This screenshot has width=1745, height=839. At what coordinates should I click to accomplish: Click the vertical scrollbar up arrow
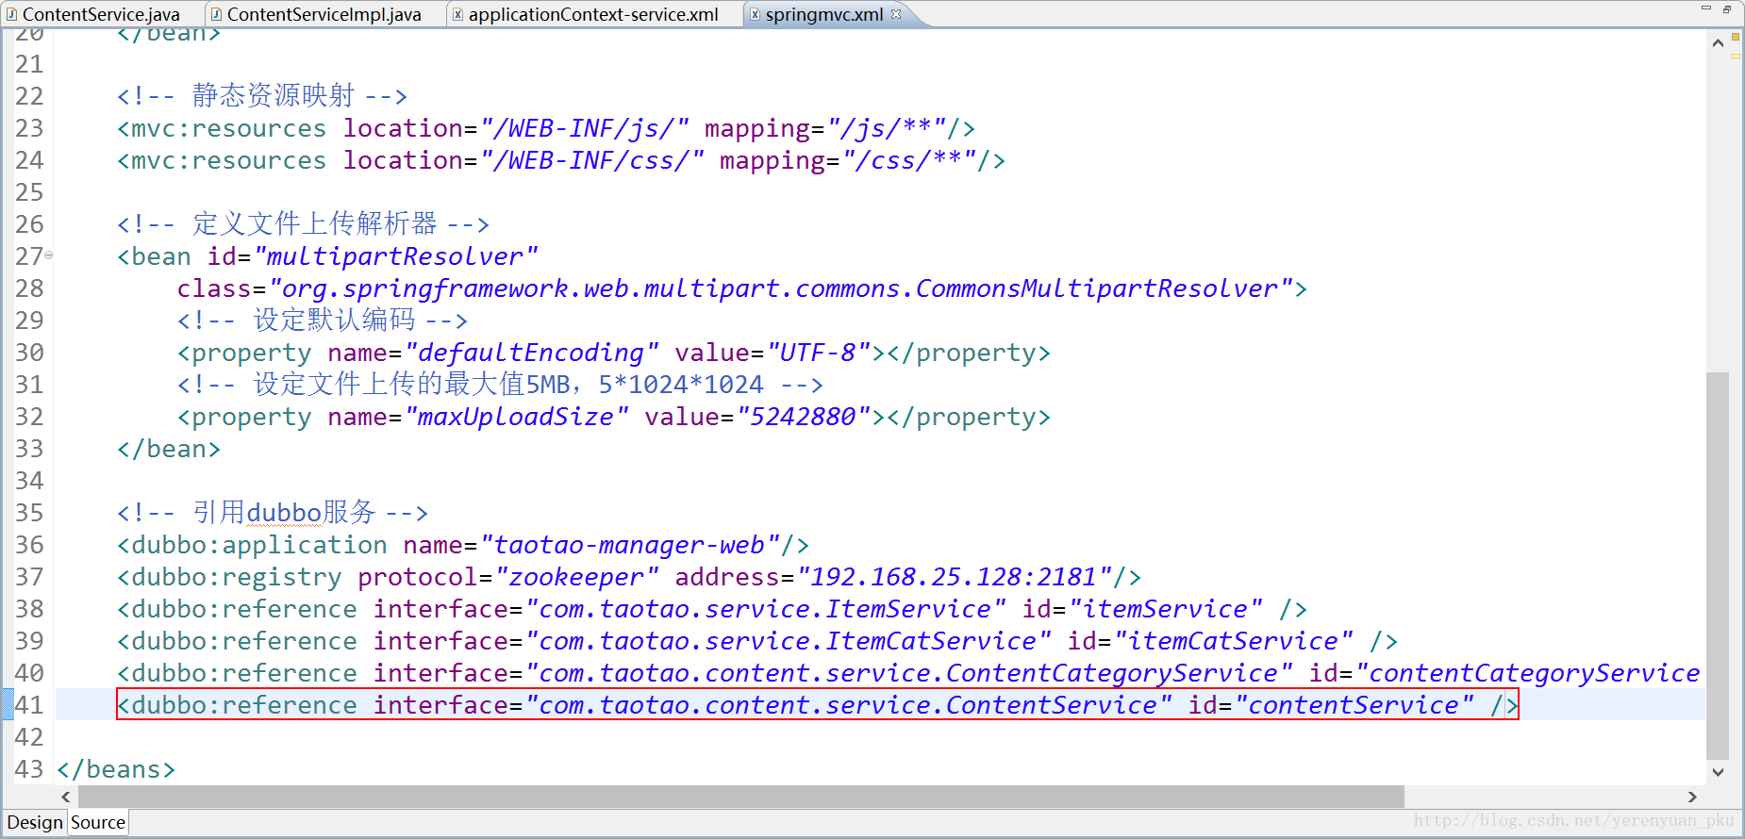click(x=1718, y=42)
